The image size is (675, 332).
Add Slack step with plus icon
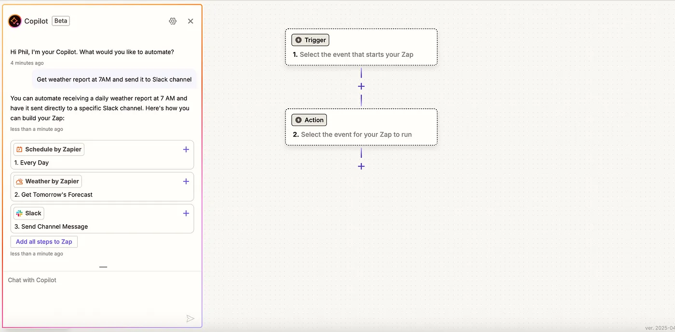pos(186,213)
